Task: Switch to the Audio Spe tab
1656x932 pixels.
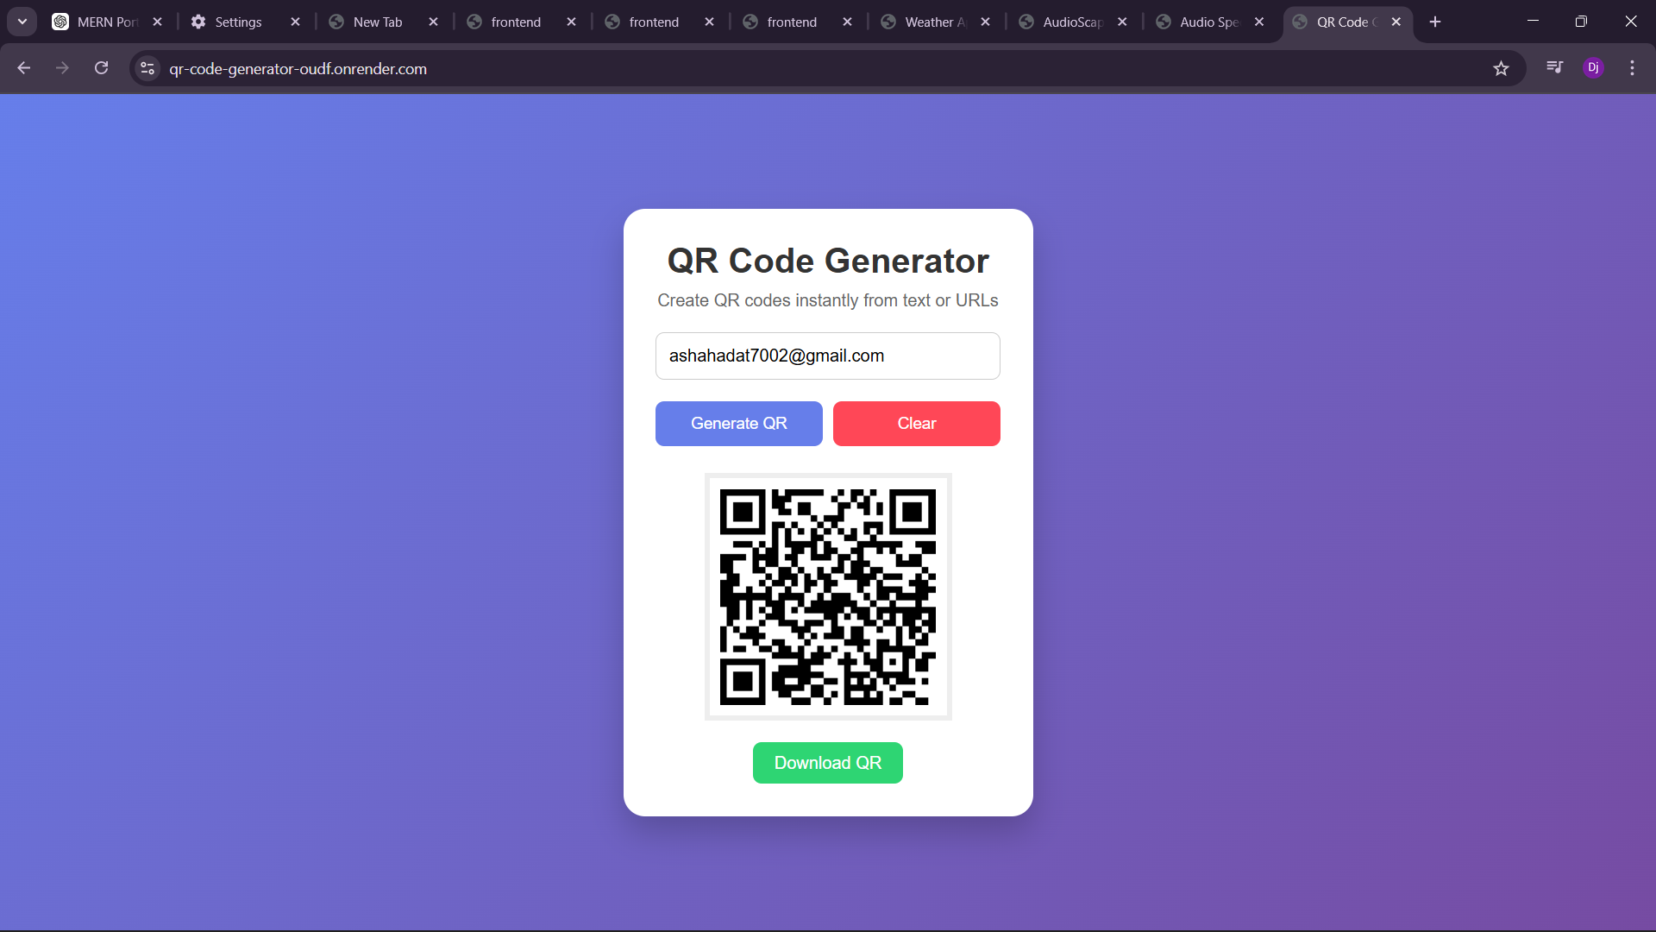Action: click(1208, 22)
